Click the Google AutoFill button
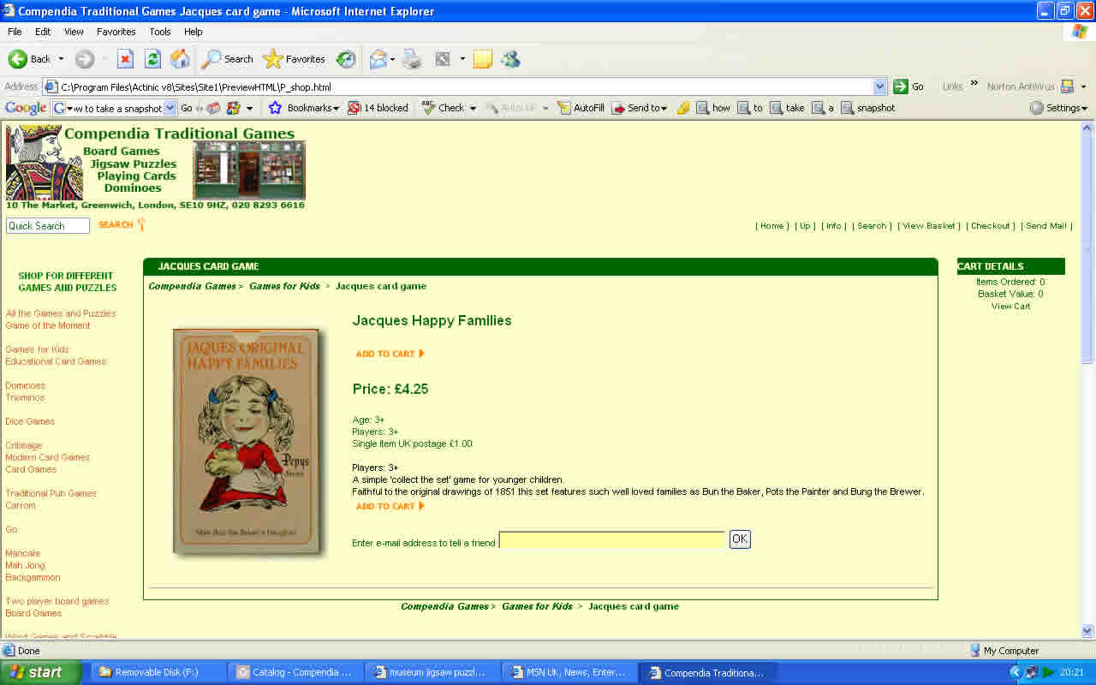This screenshot has height=685, width=1096. click(581, 108)
